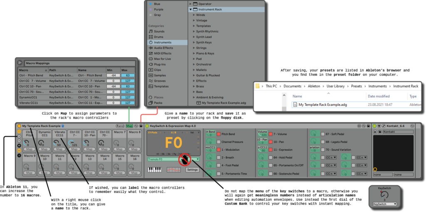The image size is (426, 212).
Task: Click the green Map button on rack title
Action: tap(129, 126)
